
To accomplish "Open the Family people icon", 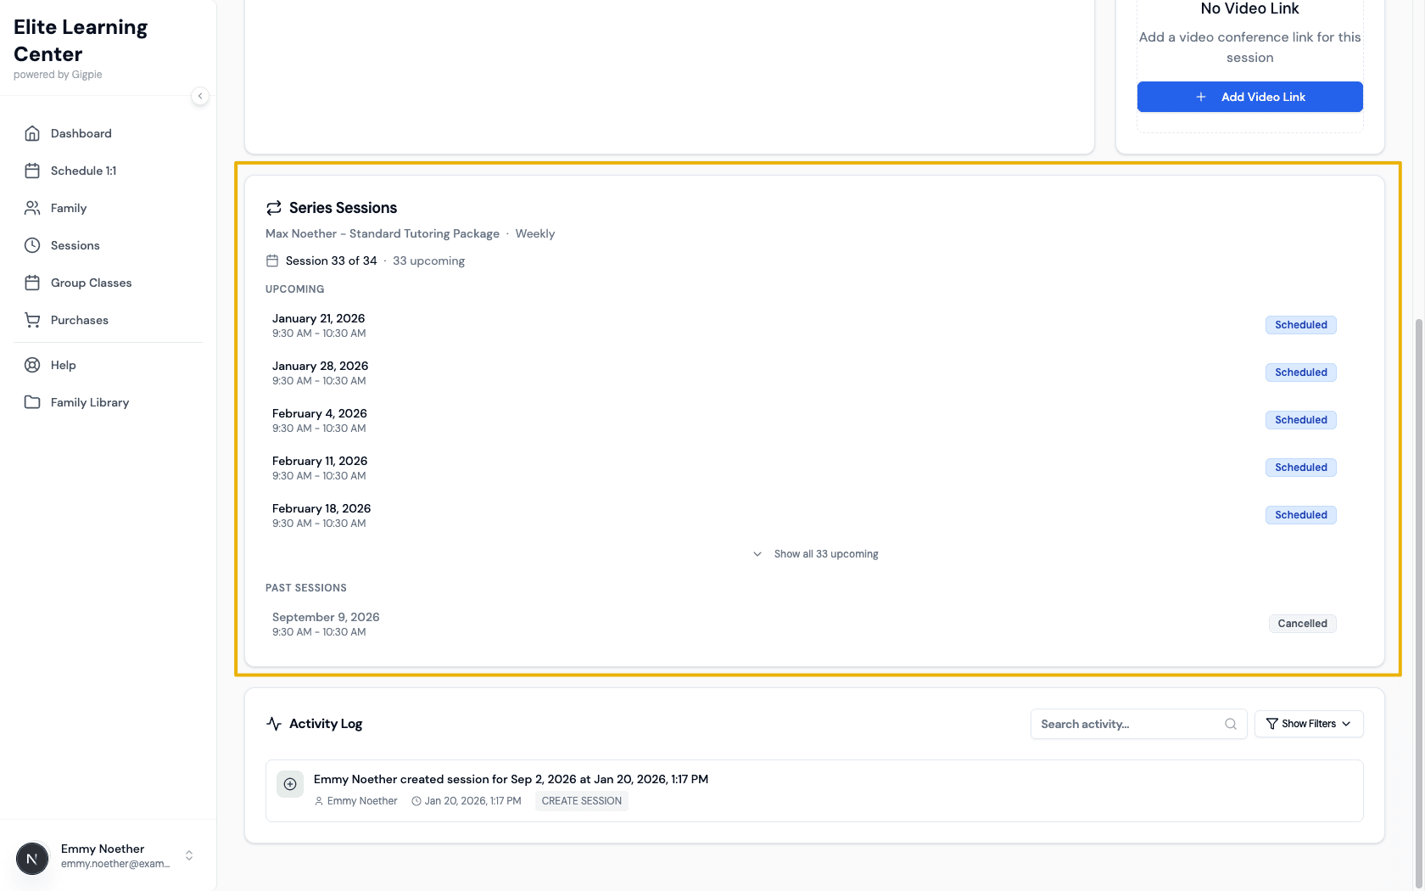I will [x=32, y=208].
